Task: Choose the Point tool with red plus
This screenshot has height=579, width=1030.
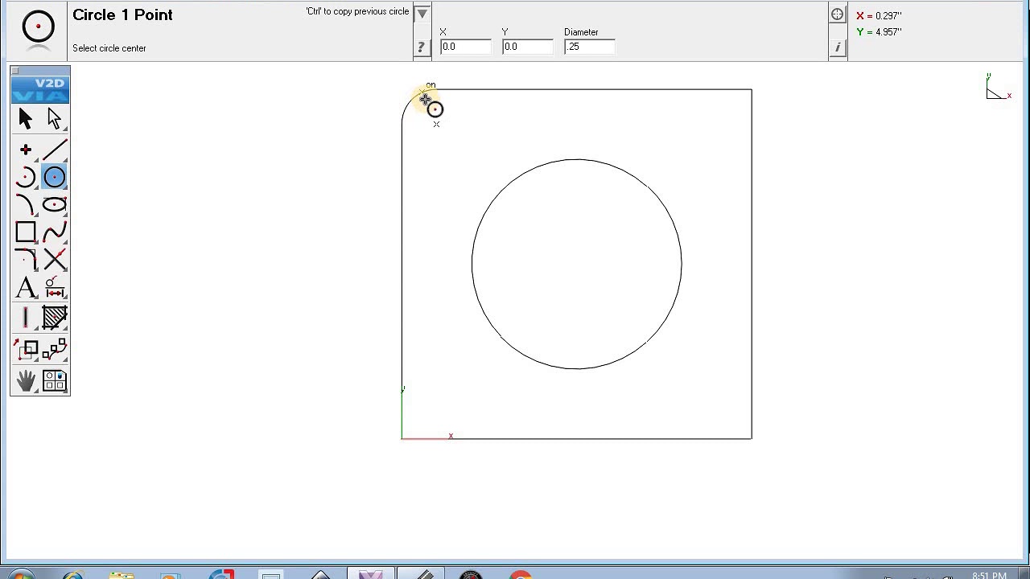Action: tap(25, 150)
